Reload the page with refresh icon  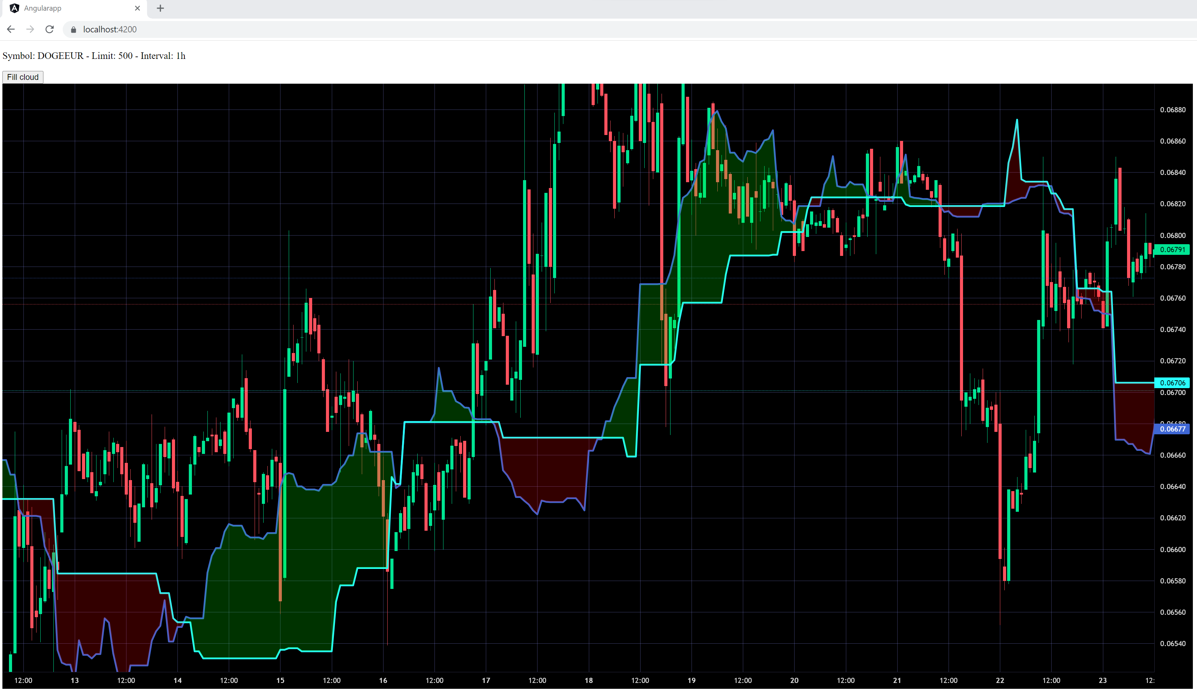point(49,29)
